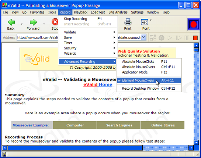Enable Absolute MouseOvers recording mode
Screen dimensions: 201x158
tap(149, 67)
